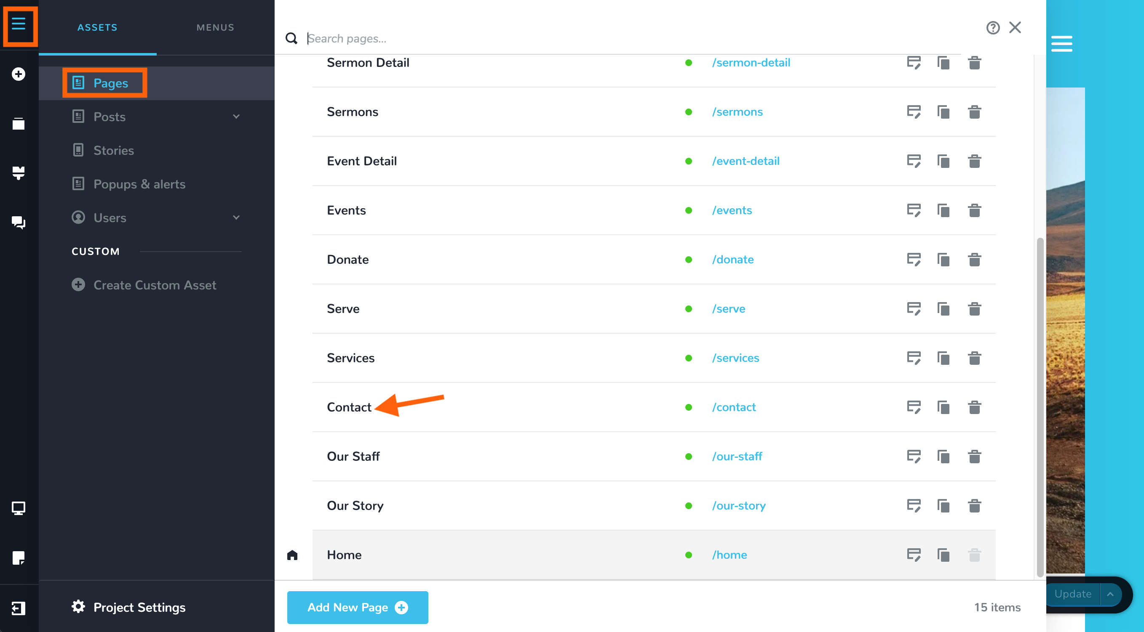Delete the Our Story page
1144x632 pixels.
974,506
